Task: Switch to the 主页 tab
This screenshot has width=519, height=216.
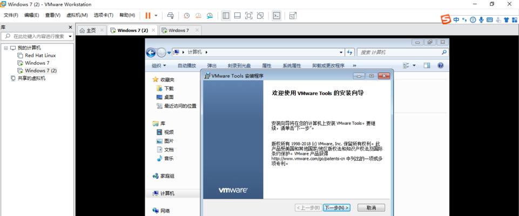Action: 91,30
